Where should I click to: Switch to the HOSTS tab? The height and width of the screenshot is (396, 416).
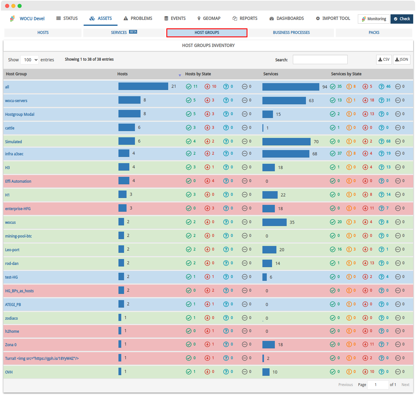43,33
